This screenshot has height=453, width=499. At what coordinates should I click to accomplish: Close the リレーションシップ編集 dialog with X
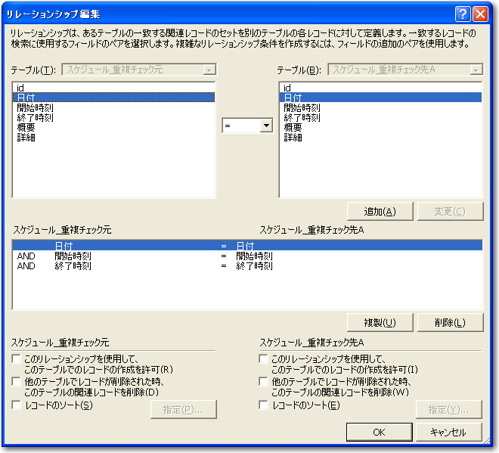pos(480,14)
